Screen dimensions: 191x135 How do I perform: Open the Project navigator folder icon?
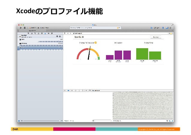coord(28,34)
